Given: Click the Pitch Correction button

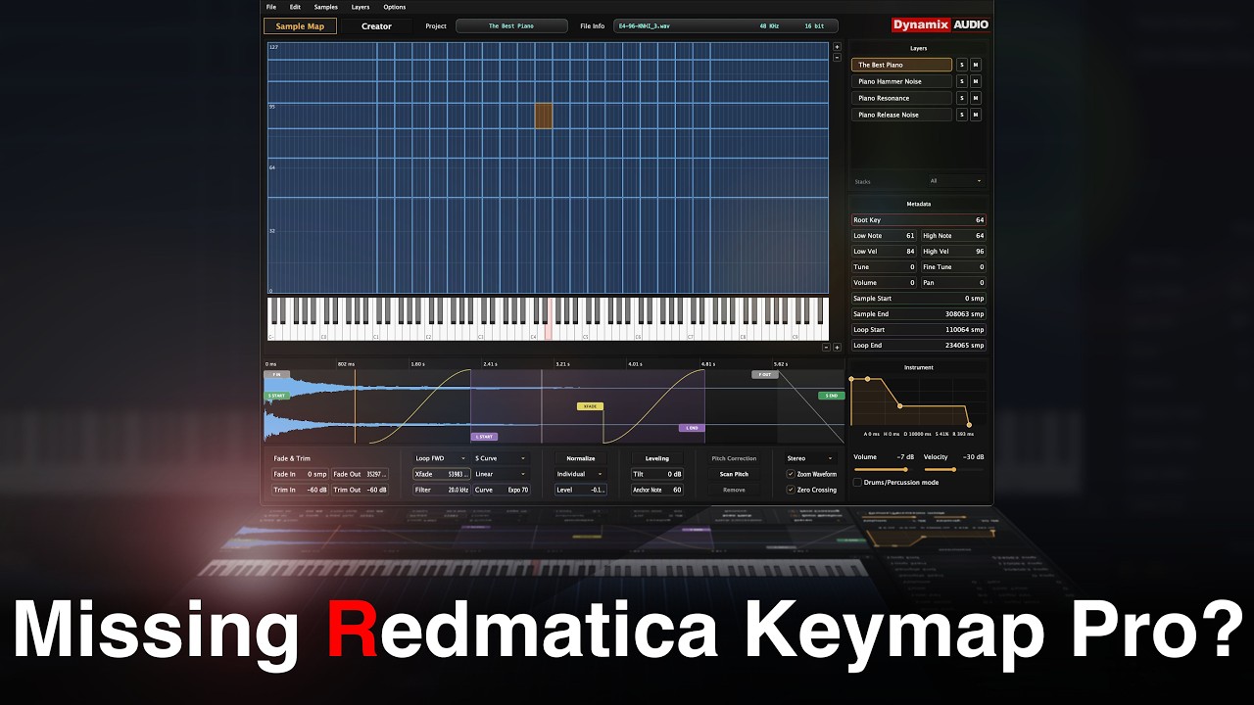Looking at the screenshot, I should point(734,458).
